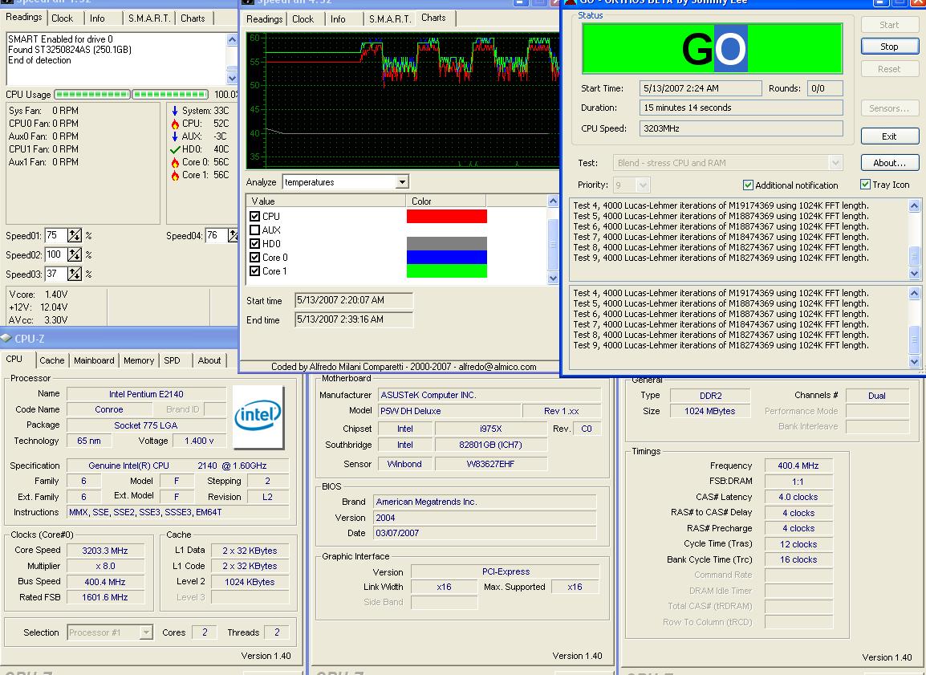This screenshot has width=926, height=675.
Task: Click the chart End time field
Action: [x=354, y=320]
